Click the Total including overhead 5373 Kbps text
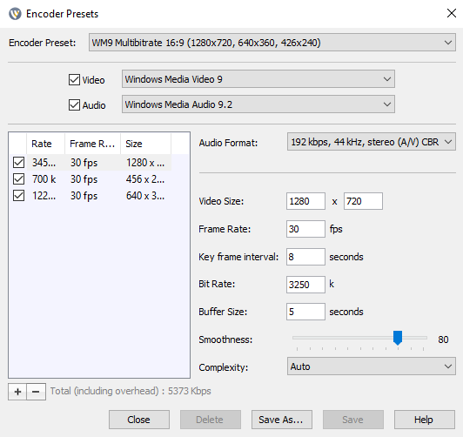Screen dimensions: 463x437 click(131, 391)
